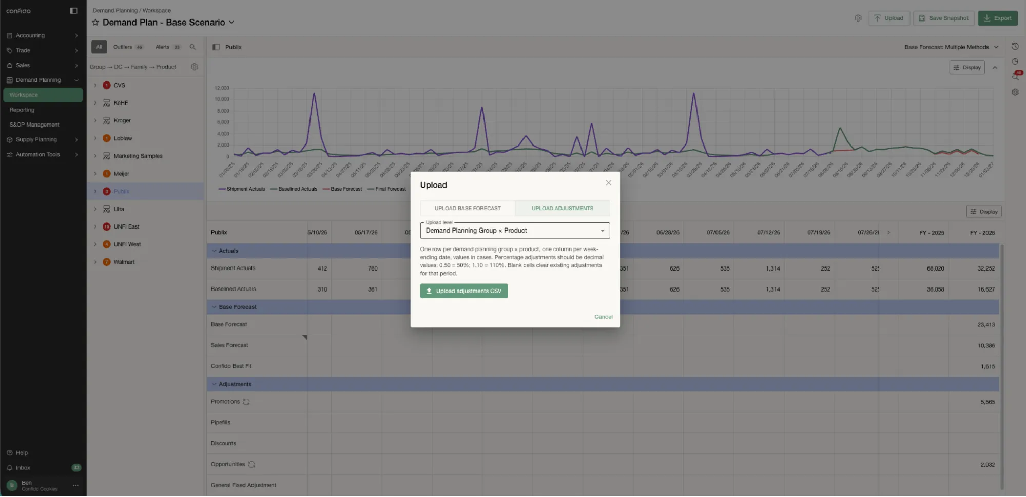
Task: Click the Confido logo
Action: [18, 11]
